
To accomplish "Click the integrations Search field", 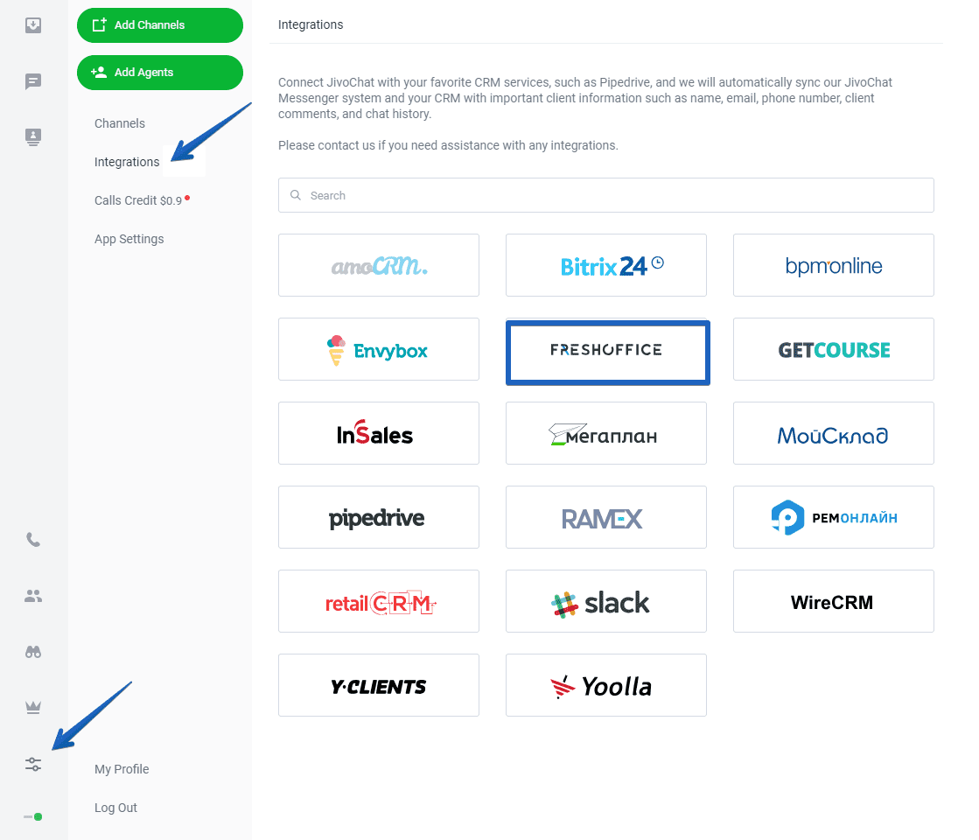I will click(605, 195).
